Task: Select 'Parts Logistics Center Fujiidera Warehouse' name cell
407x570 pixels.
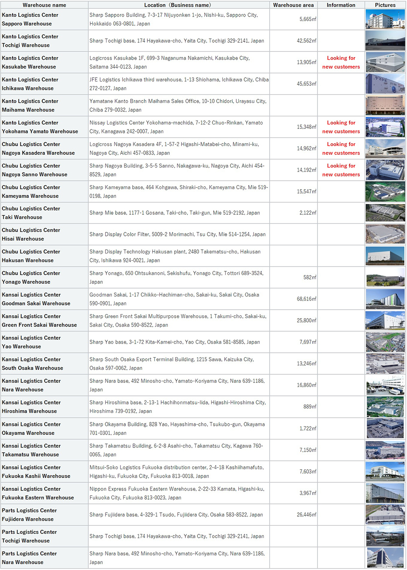Action: click(44, 515)
